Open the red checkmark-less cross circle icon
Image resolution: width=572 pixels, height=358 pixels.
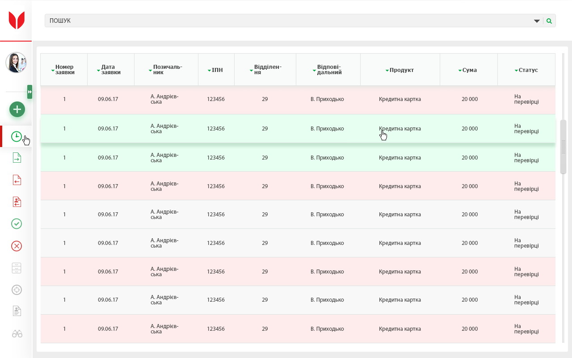[x=17, y=246]
